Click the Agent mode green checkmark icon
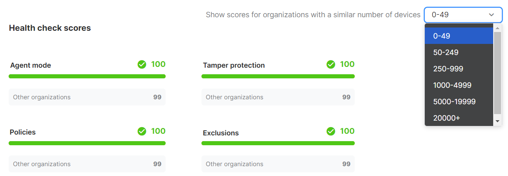 tap(142, 64)
